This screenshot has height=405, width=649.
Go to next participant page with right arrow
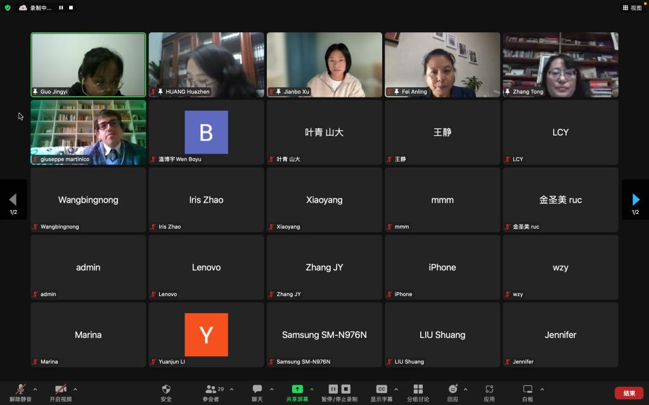tap(636, 200)
